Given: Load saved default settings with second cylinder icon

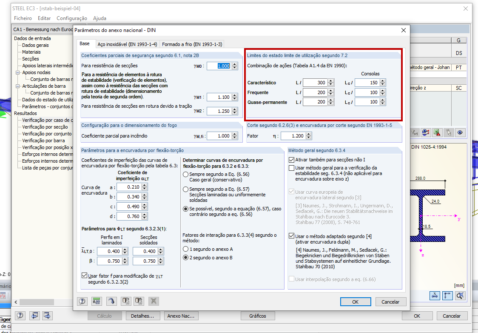Looking at the screenshot, I should (139, 301).
